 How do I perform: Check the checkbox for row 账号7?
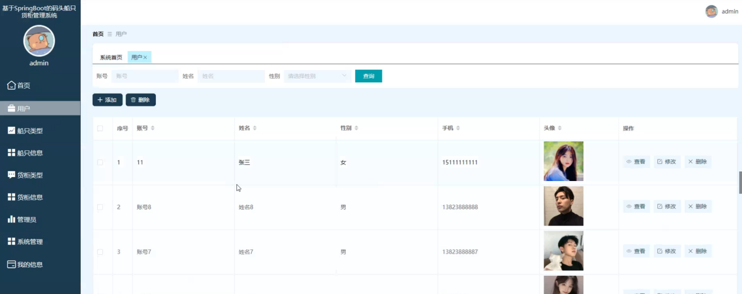coord(100,252)
